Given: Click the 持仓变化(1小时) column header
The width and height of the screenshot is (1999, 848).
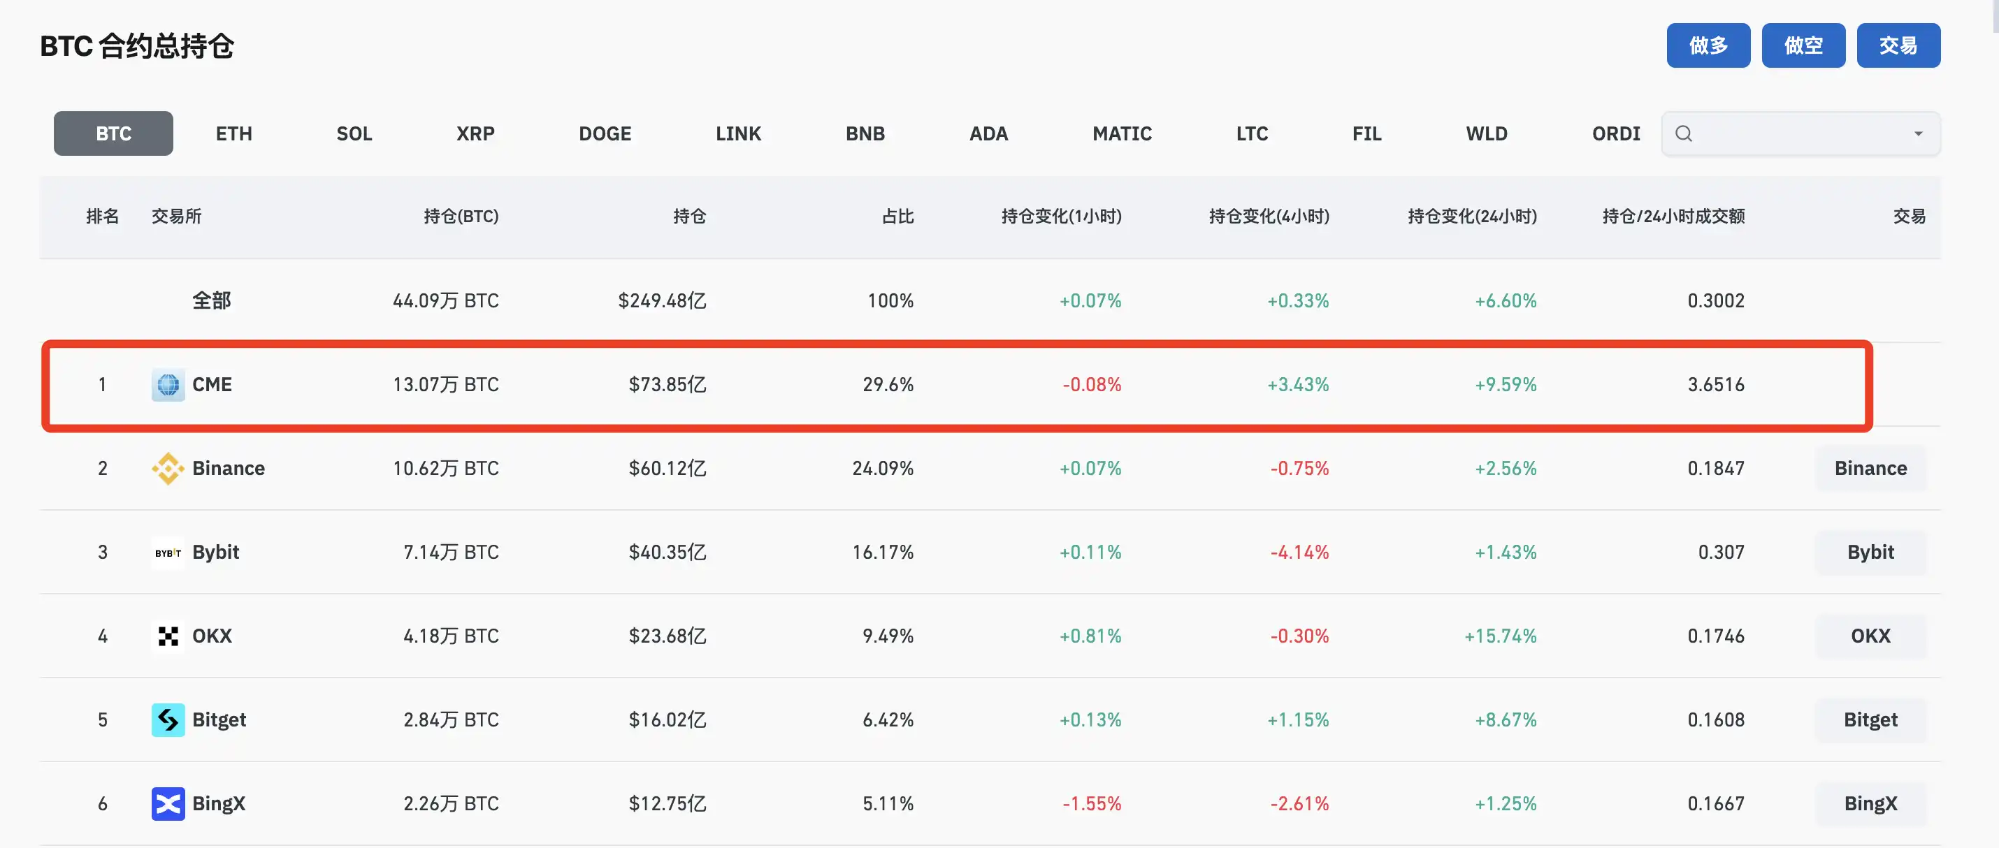Looking at the screenshot, I should point(1061,217).
